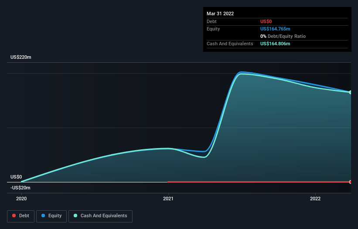
Task: Click the US$220m axis label
Action: pos(21,57)
